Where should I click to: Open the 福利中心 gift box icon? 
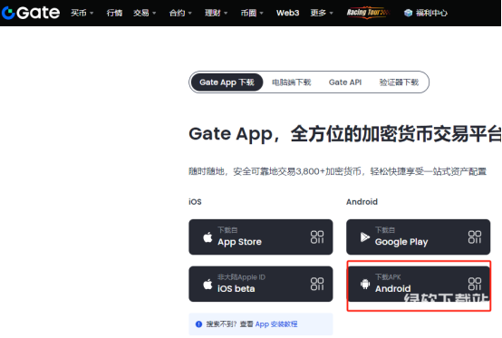408,13
